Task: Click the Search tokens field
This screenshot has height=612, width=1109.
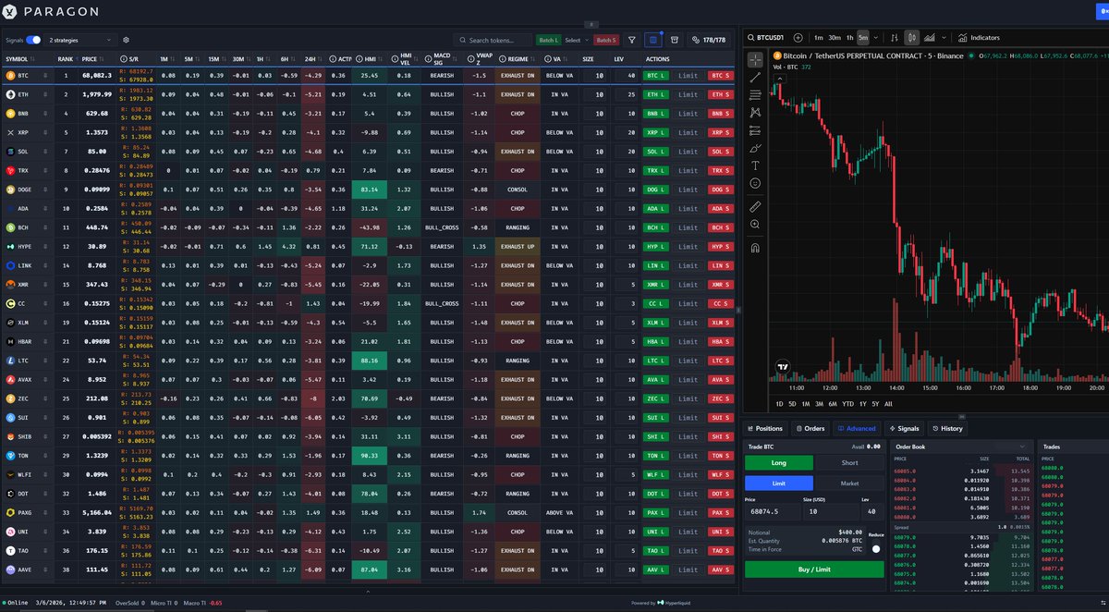Action: point(493,40)
